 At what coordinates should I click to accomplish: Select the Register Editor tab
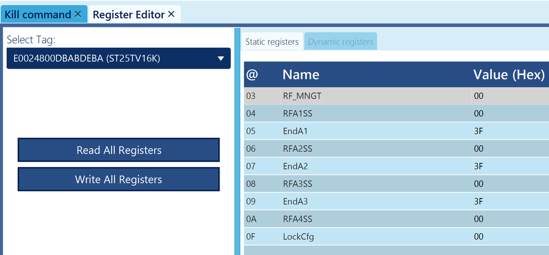point(129,15)
